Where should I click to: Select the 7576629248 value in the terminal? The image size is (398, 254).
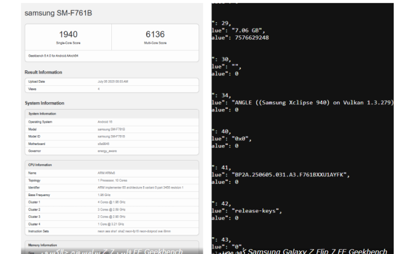coord(252,38)
